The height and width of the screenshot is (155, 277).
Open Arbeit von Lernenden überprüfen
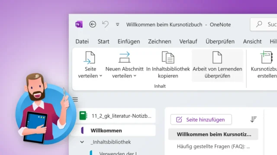click(x=217, y=65)
